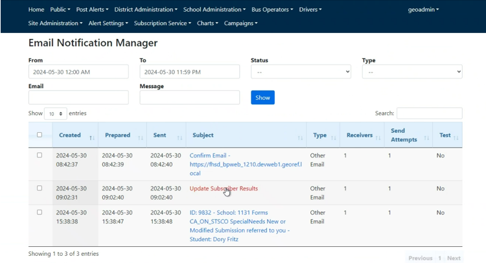Sort table by Created column arrows

pos(91,137)
